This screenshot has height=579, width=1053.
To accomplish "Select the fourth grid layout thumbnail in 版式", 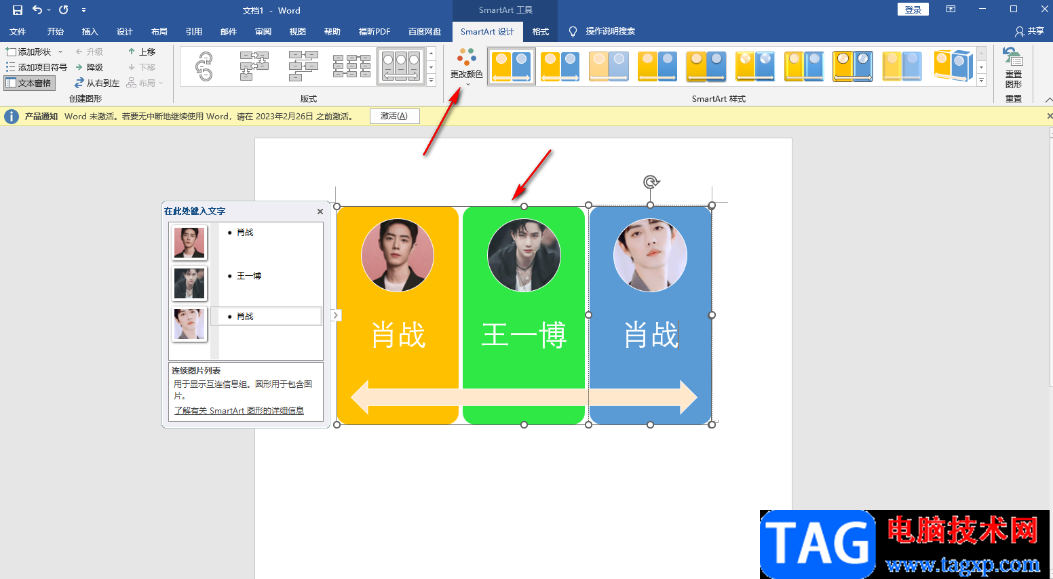I will (352, 66).
